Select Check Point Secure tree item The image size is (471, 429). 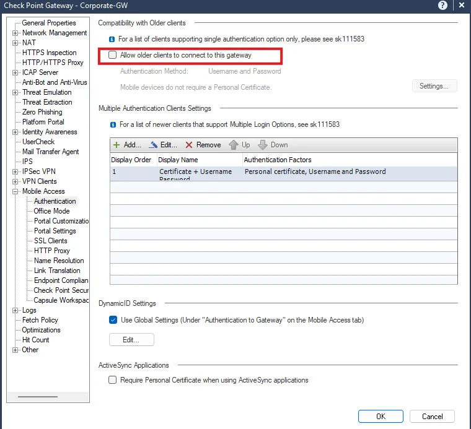coord(61,290)
